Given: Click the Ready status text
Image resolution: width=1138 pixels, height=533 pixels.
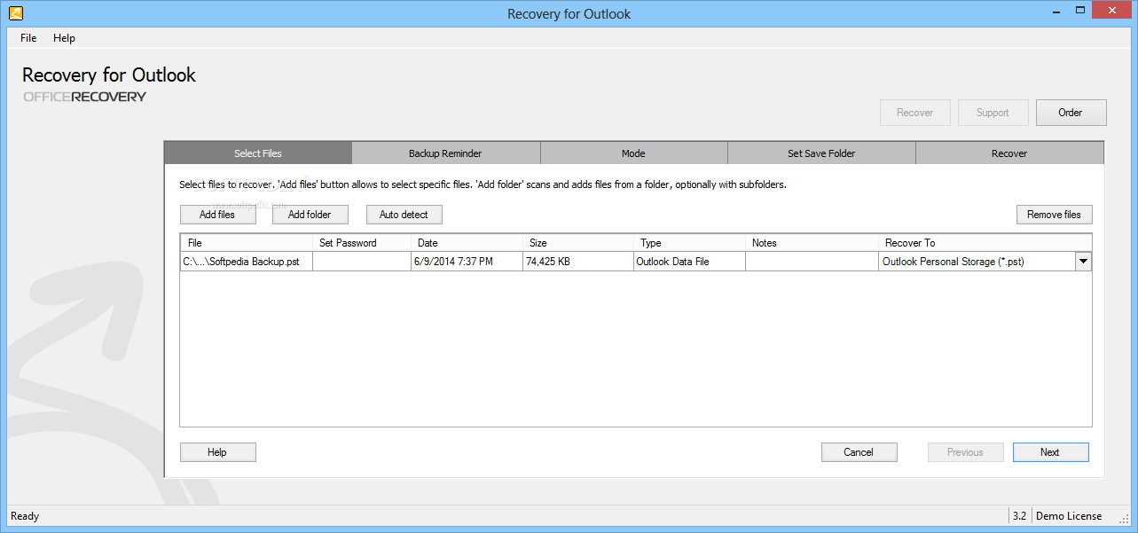Looking at the screenshot, I should pyautogui.click(x=25, y=516).
